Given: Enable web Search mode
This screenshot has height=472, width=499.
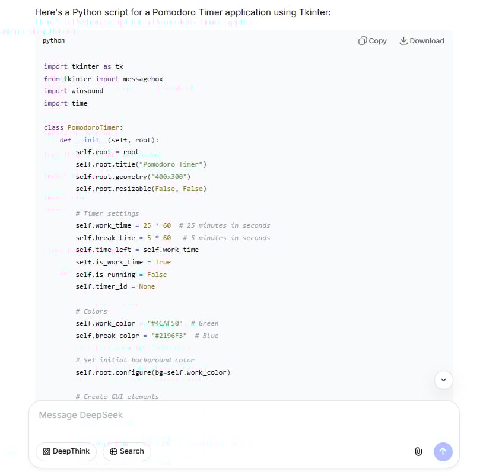Looking at the screenshot, I should tap(126, 451).
